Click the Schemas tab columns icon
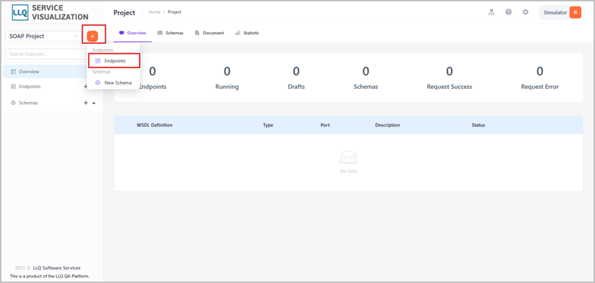This screenshot has width=595, height=283. (x=160, y=33)
